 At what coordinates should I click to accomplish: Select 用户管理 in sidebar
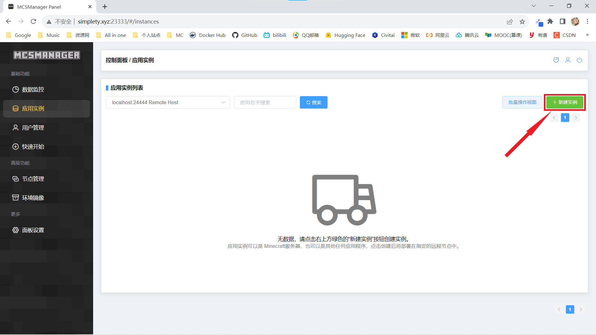(33, 128)
